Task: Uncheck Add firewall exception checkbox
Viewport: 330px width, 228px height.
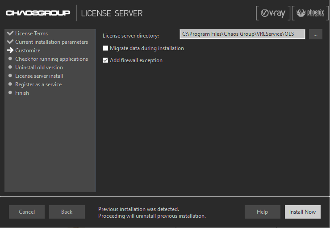Action: click(106, 60)
